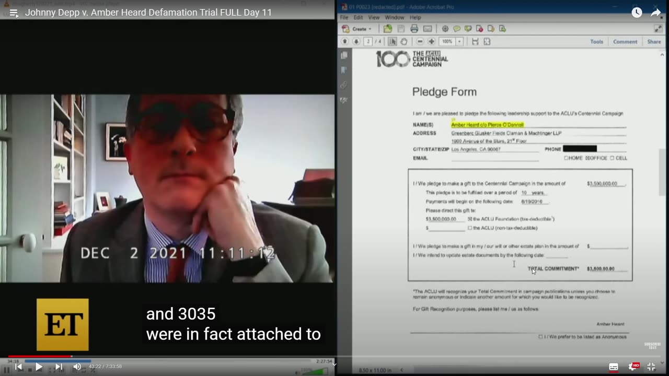
Task: Click the page-with-green-mark toolbar icon
Action: pyautogui.click(x=502, y=29)
